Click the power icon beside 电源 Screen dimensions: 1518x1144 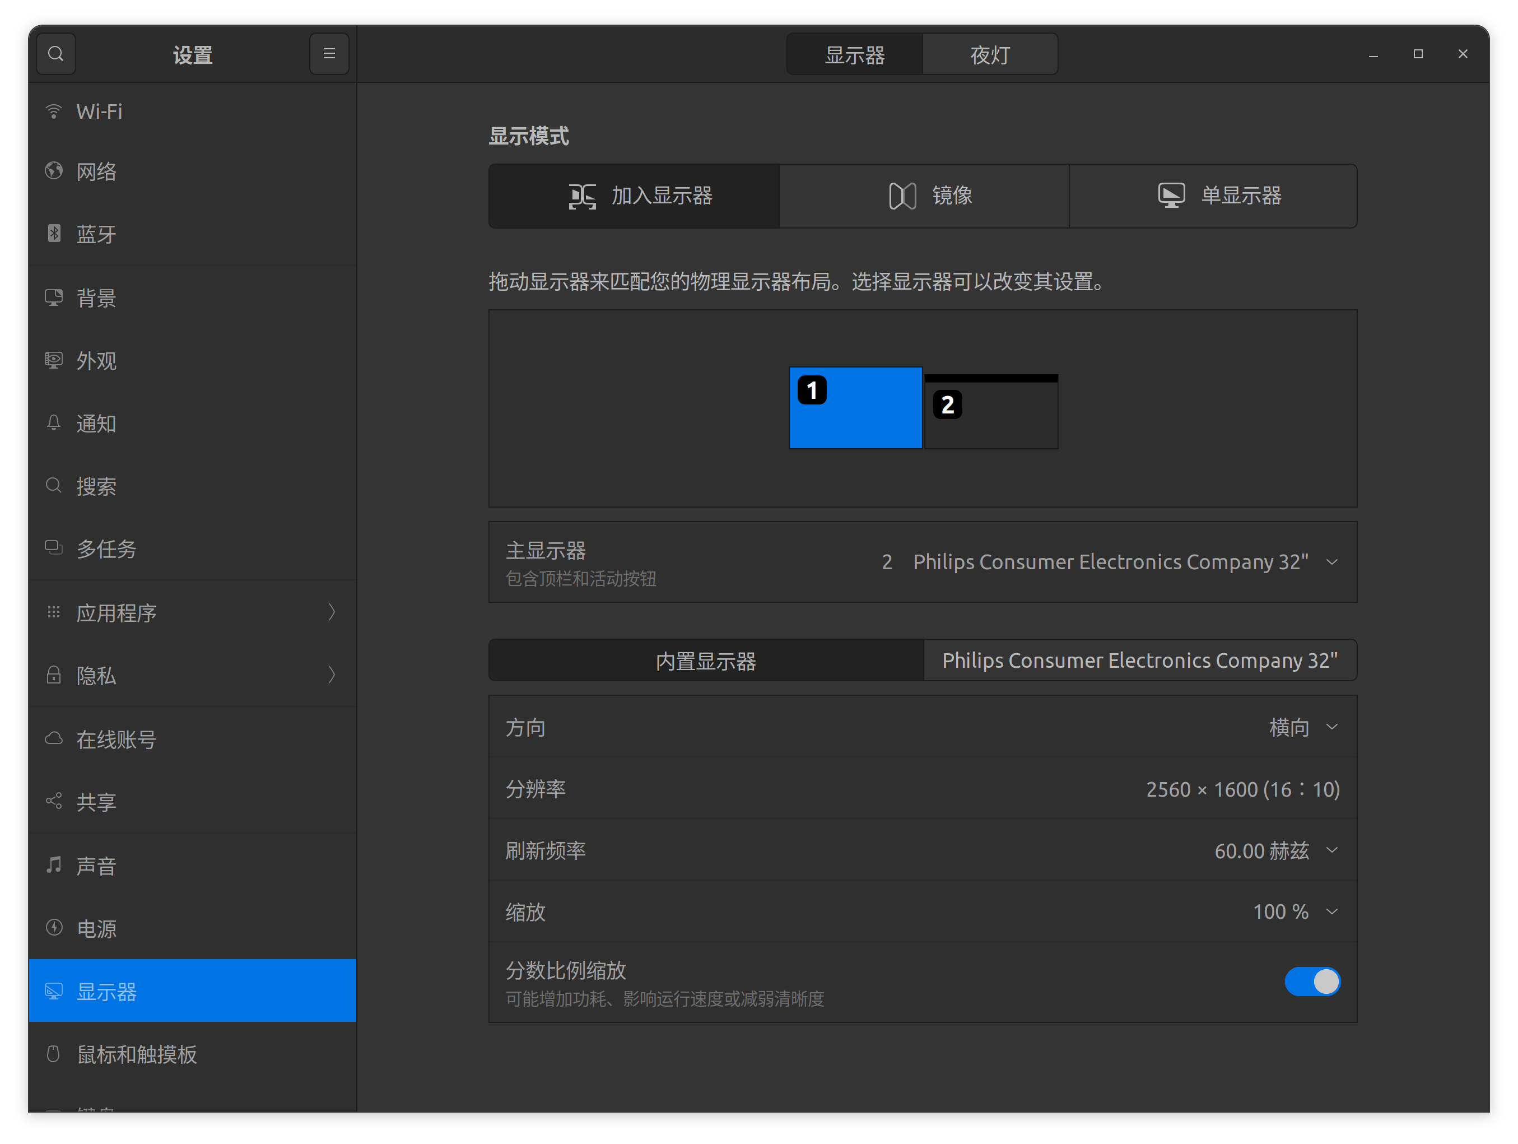[x=54, y=928]
